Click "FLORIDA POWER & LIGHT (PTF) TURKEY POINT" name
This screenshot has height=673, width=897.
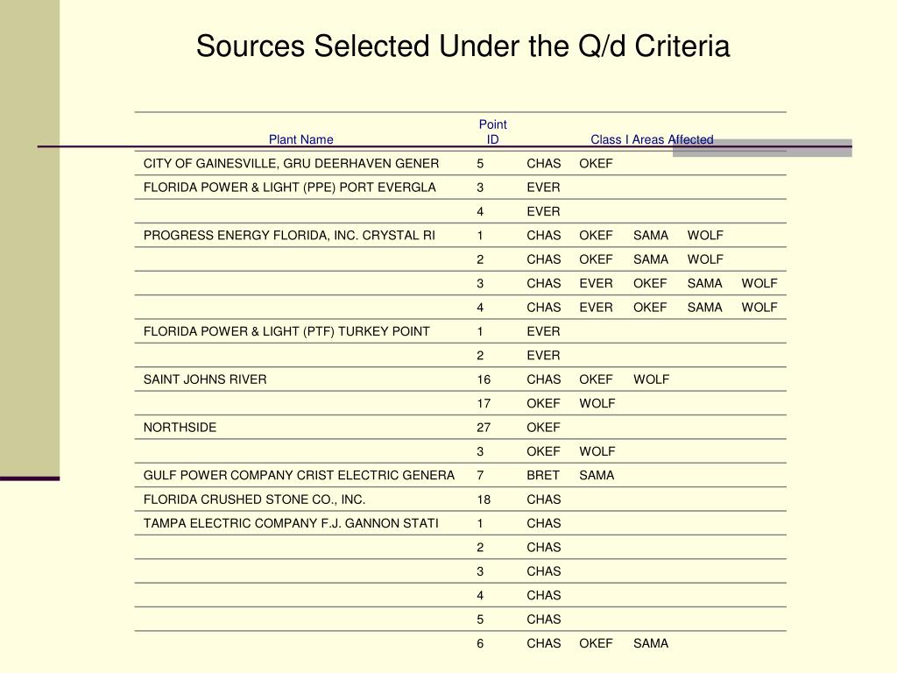coord(286,331)
